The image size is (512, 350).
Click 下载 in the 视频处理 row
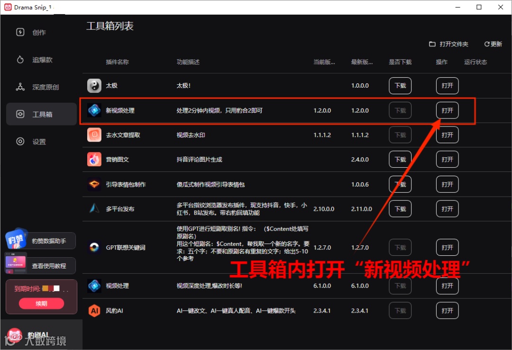pyautogui.click(x=400, y=286)
